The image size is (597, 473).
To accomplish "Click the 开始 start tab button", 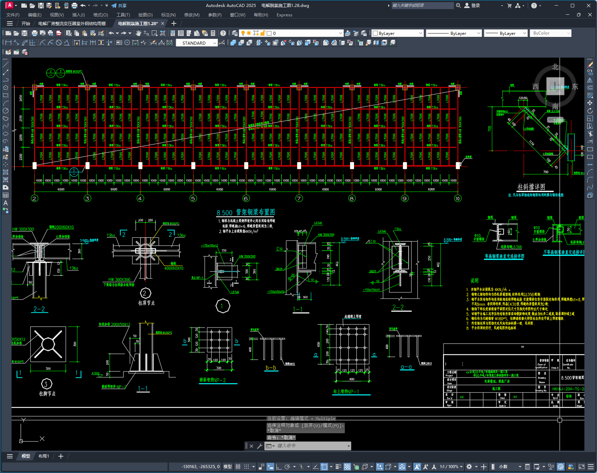I will [26, 23].
